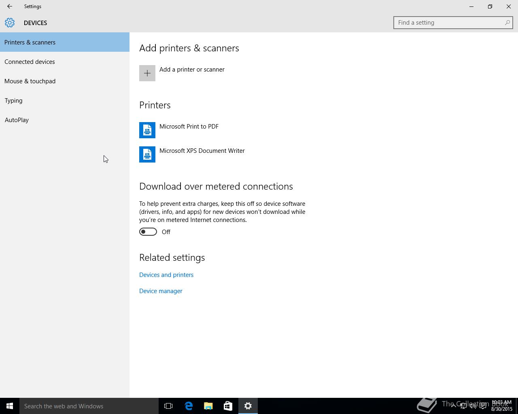Open Mouse & touchpad settings
Screen dimensions: 518x414
tap(65, 81)
